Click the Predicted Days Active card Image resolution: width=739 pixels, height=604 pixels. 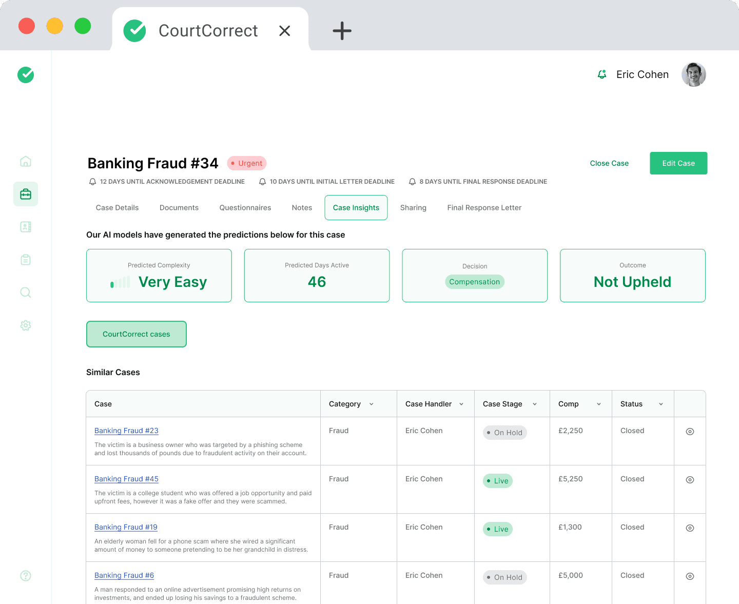317,276
